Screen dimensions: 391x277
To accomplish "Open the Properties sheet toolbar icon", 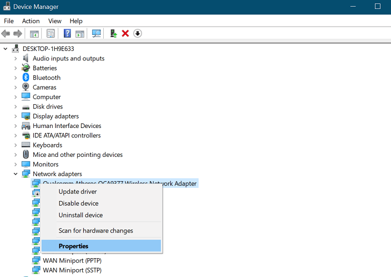I will tap(50, 34).
